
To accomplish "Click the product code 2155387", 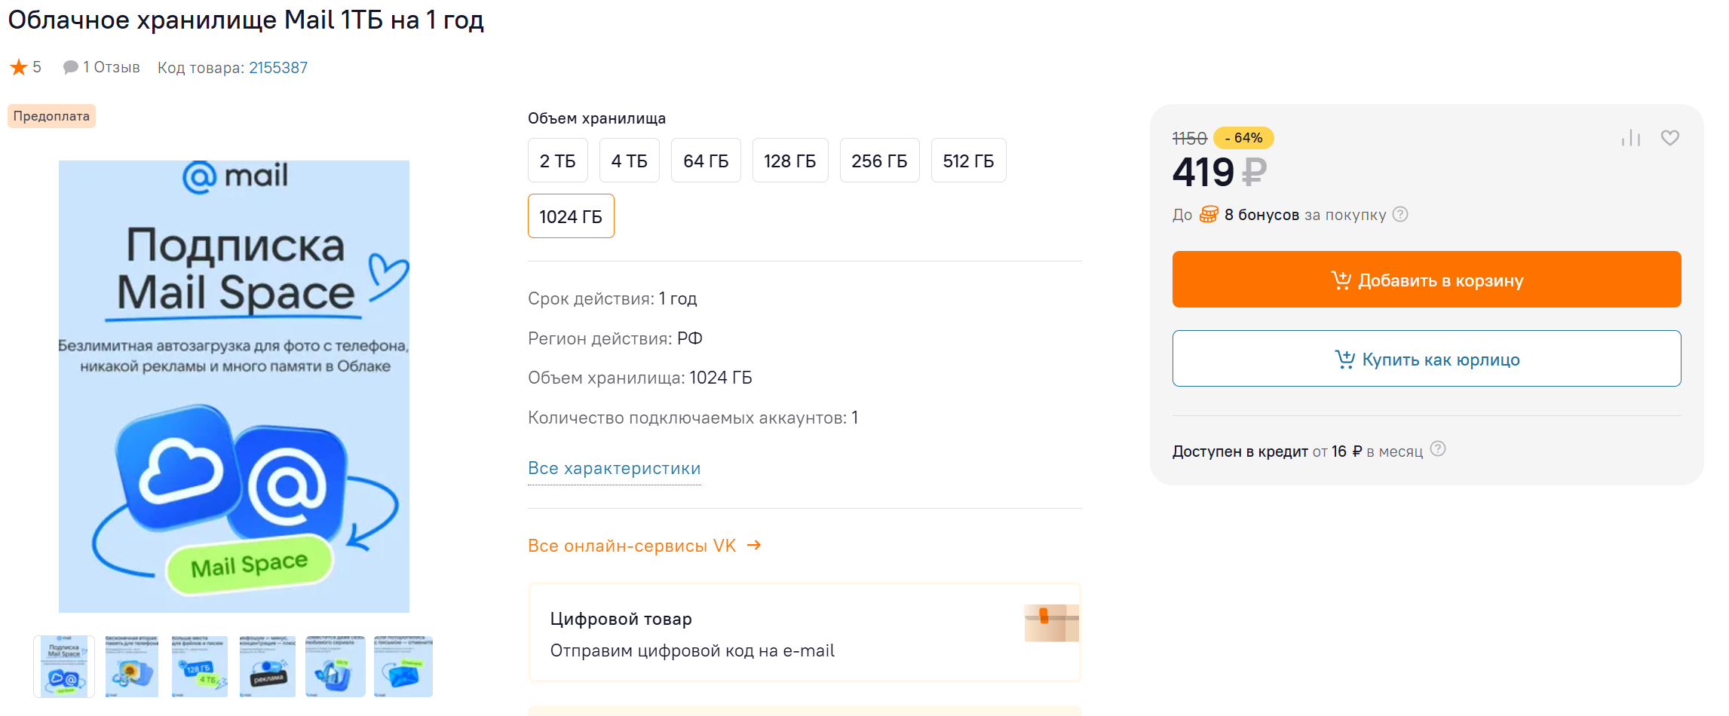I will (278, 68).
